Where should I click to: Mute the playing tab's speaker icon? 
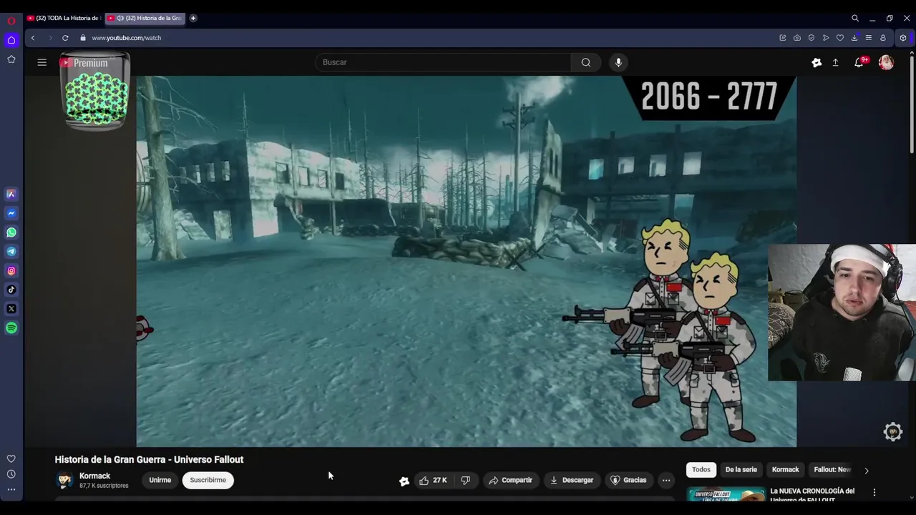pyautogui.click(x=120, y=18)
